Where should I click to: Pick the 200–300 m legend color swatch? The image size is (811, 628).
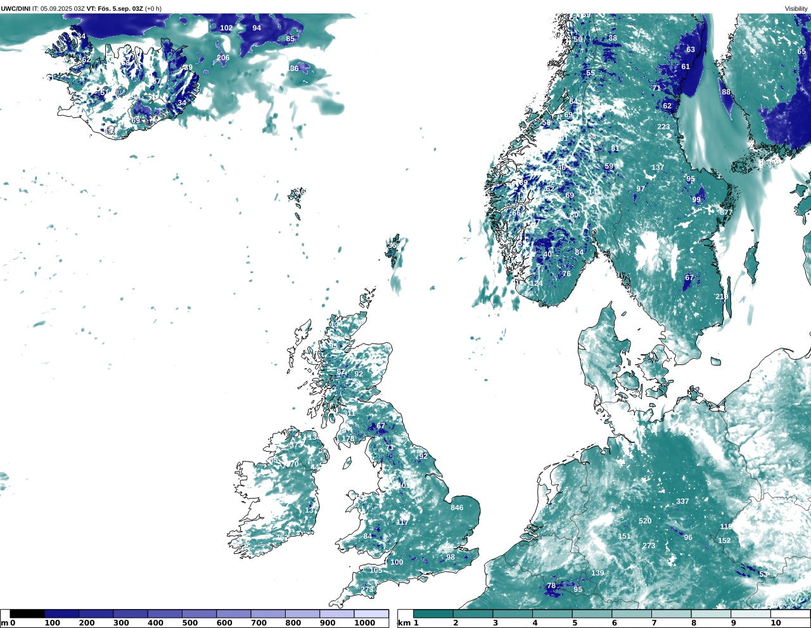pos(96,613)
